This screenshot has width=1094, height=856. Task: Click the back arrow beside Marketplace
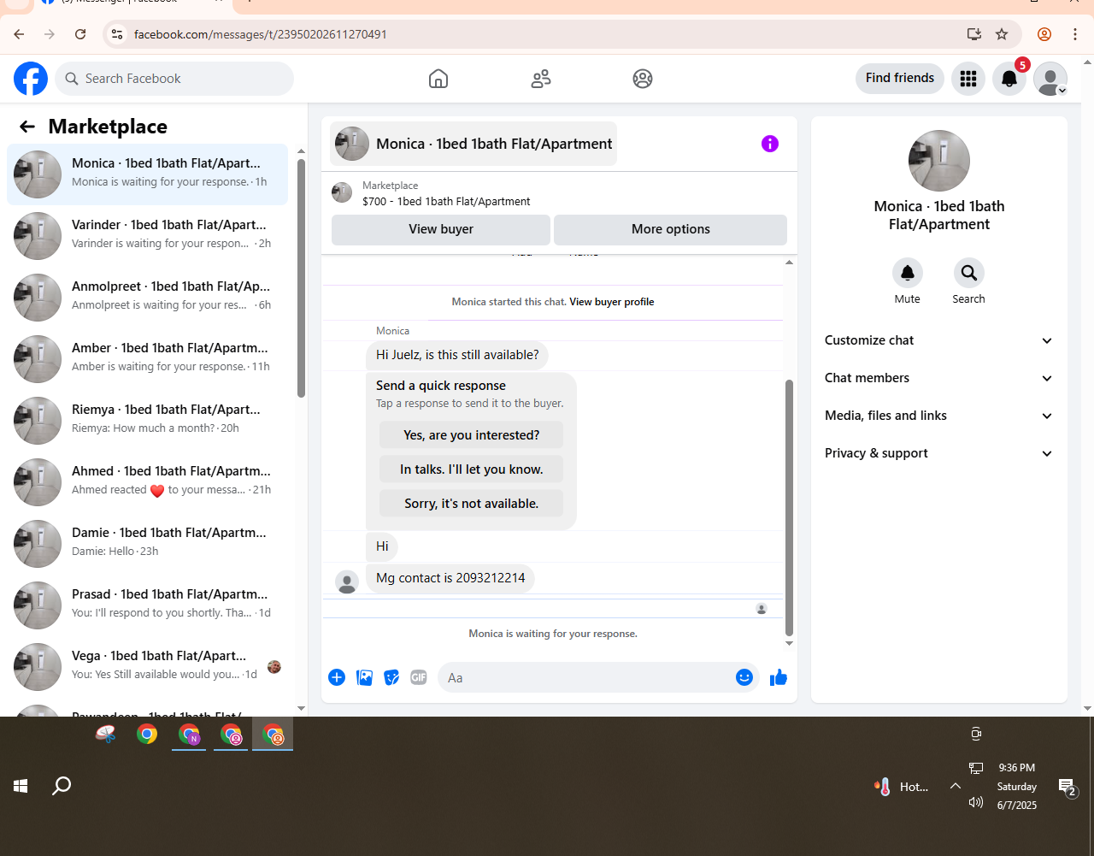tap(27, 127)
